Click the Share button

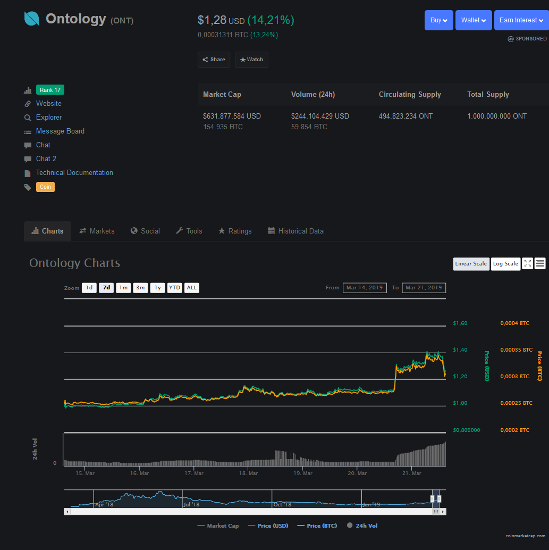click(x=214, y=60)
